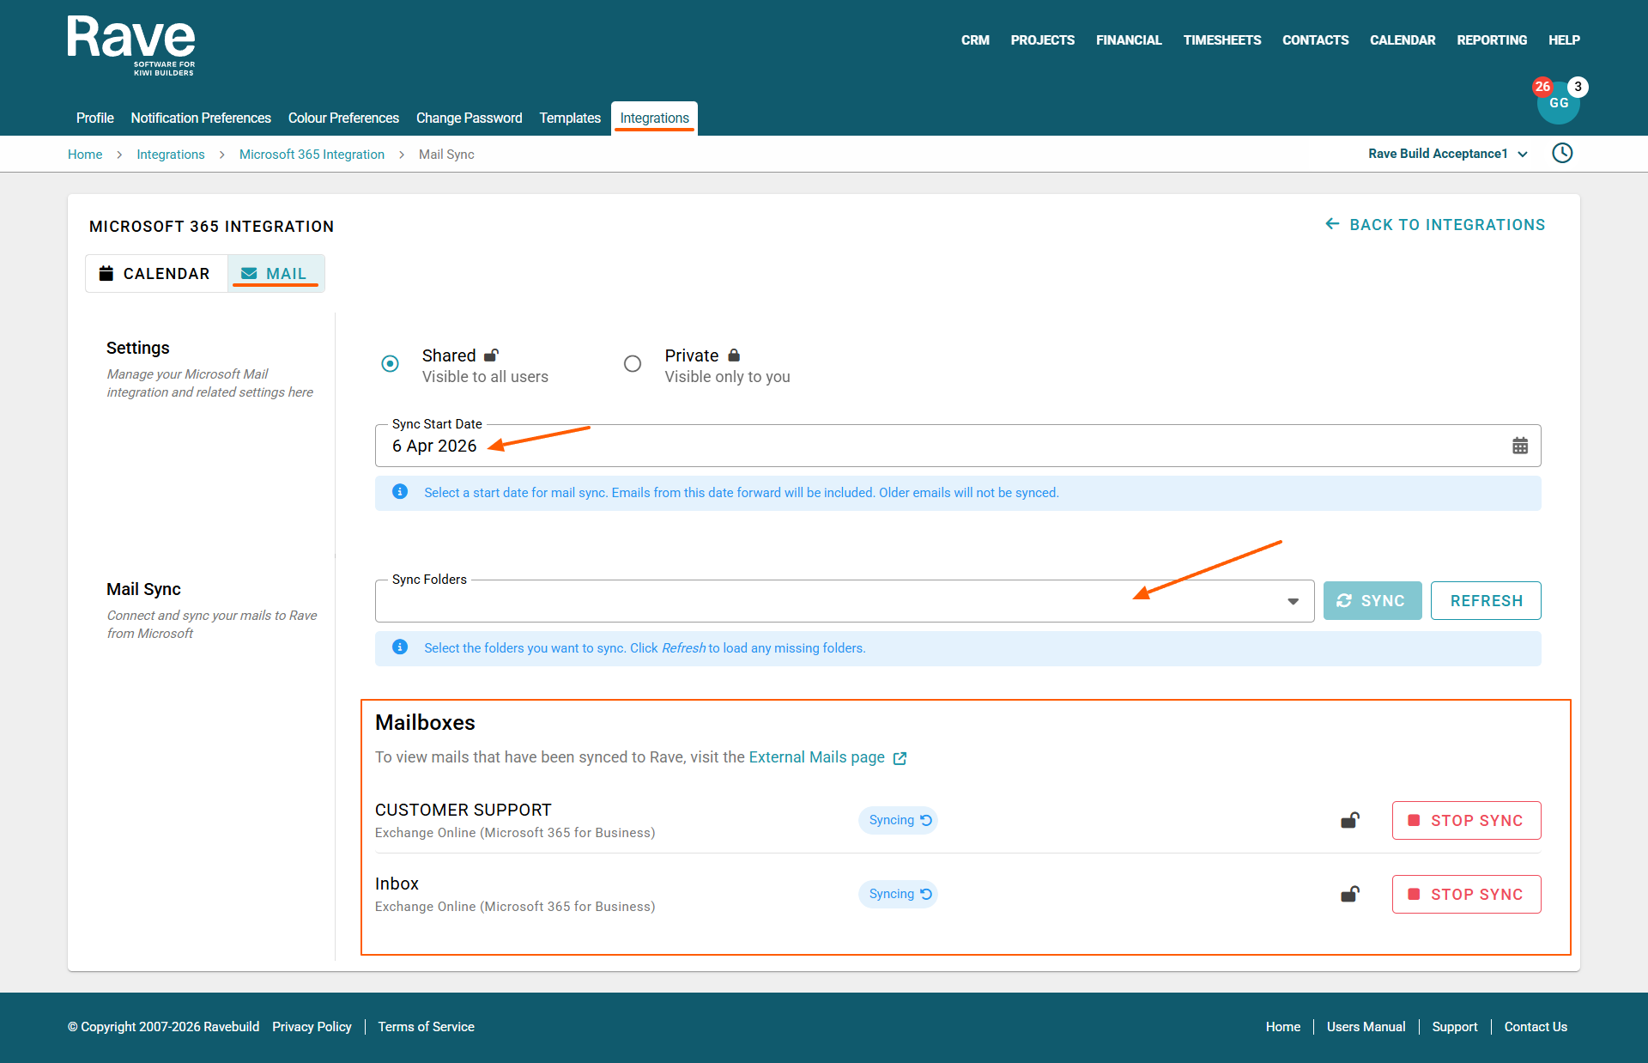The width and height of the screenshot is (1648, 1063).
Task: Select the Private visibility radio button
Action: click(633, 364)
